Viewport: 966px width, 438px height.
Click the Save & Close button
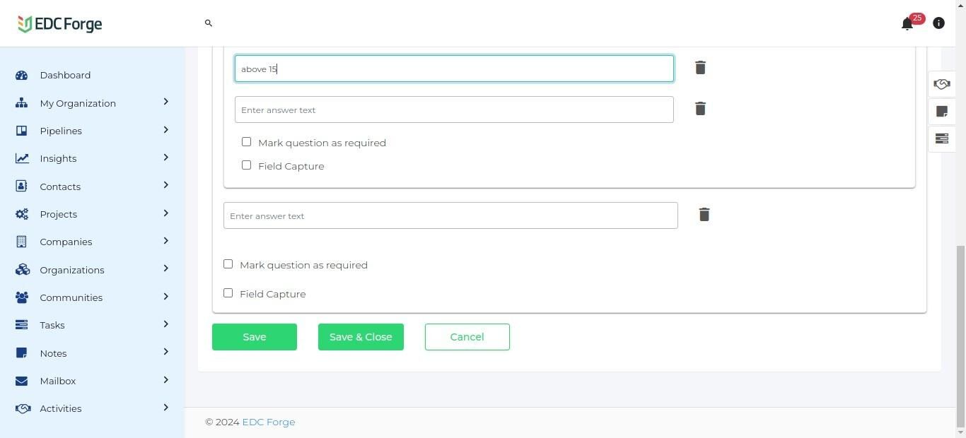pos(361,337)
